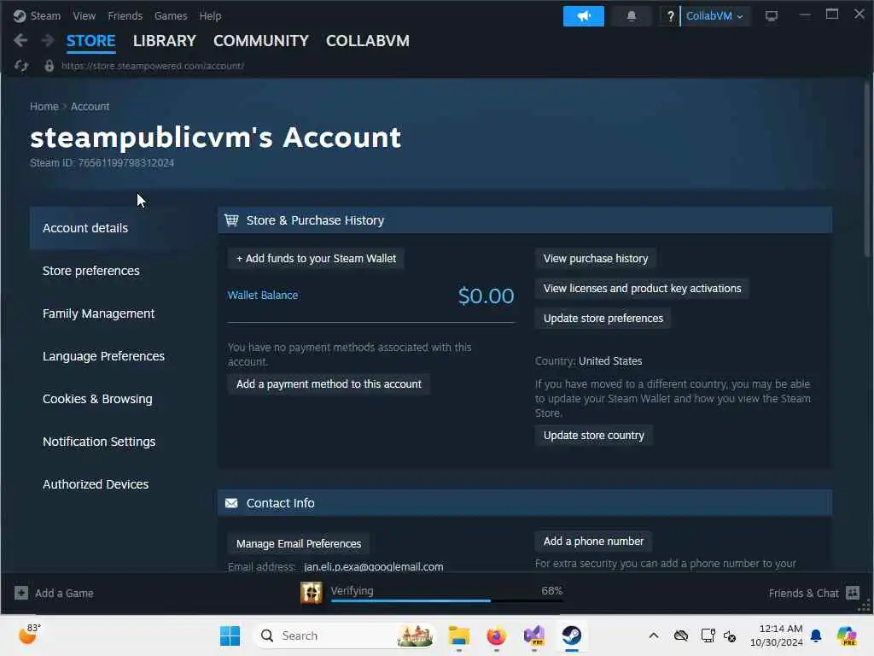This screenshot has height=656, width=874.
Task: Open the Games menu
Action: [x=171, y=16]
